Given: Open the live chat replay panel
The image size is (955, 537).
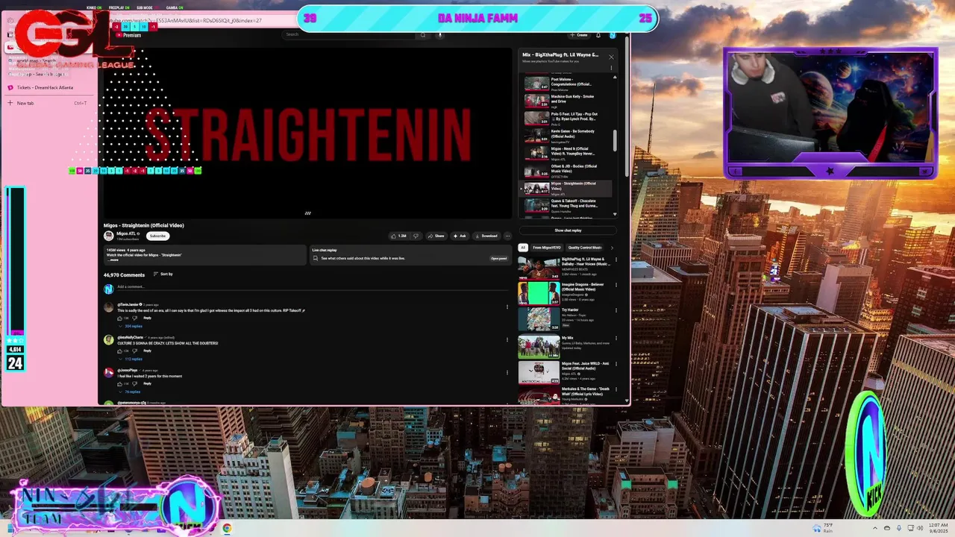Looking at the screenshot, I should tap(498, 258).
